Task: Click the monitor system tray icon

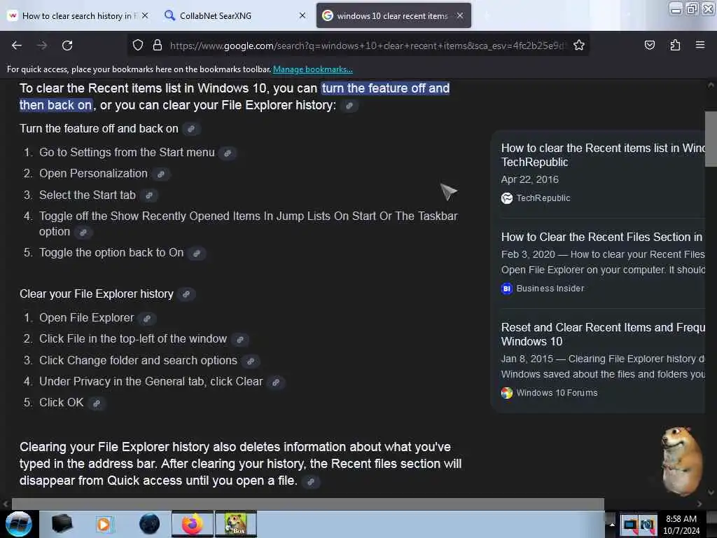Action: [629, 525]
